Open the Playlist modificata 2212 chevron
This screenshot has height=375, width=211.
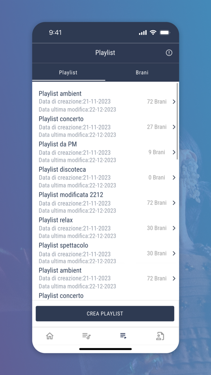click(174, 203)
